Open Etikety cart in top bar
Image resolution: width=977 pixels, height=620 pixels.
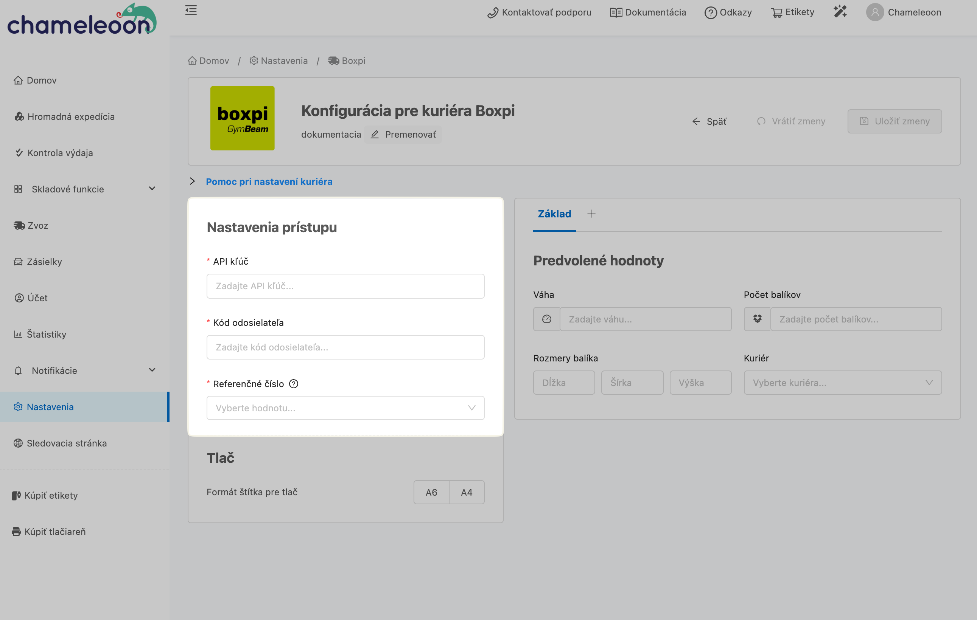(x=792, y=12)
